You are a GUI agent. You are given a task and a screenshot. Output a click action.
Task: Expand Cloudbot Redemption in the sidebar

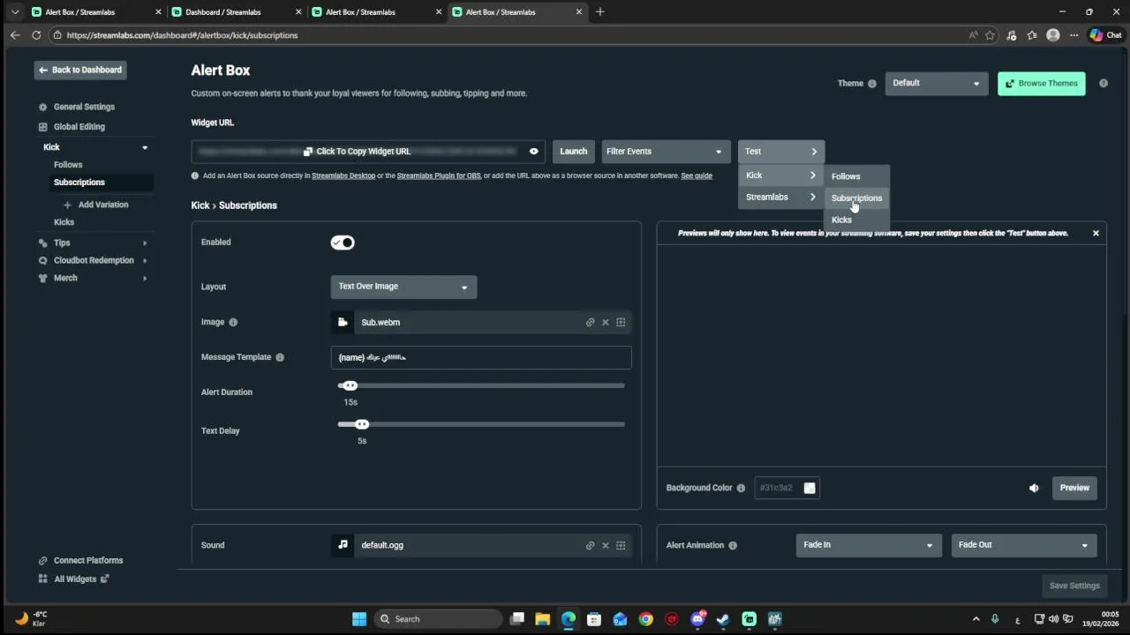(x=145, y=260)
